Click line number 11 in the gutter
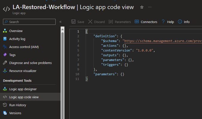 coord(77,79)
